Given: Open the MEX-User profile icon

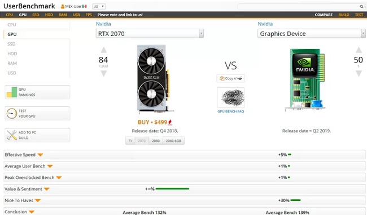Looking at the screenshot, I should [63, 7].
